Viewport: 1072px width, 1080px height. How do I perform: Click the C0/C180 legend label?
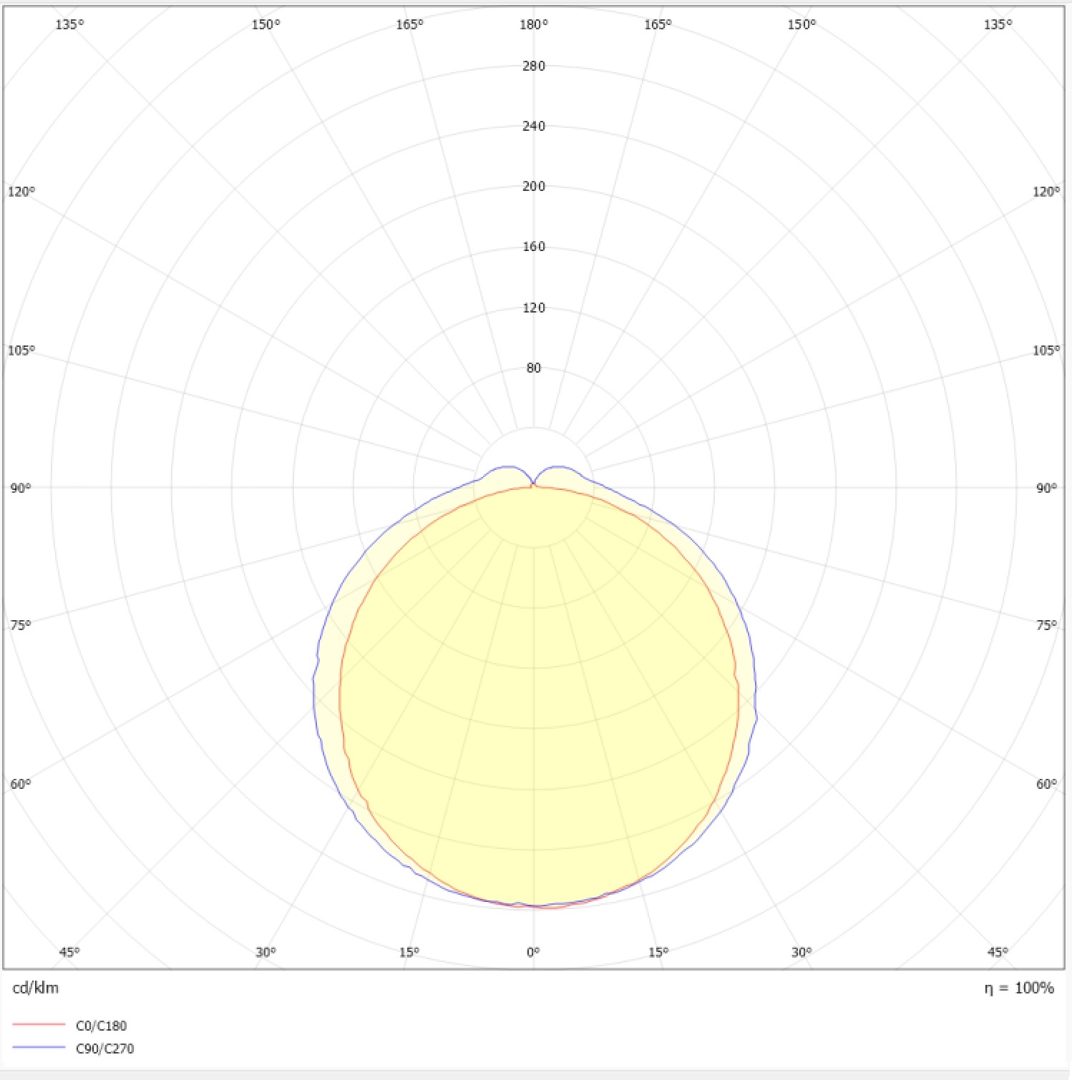(x=101, y=1026)
